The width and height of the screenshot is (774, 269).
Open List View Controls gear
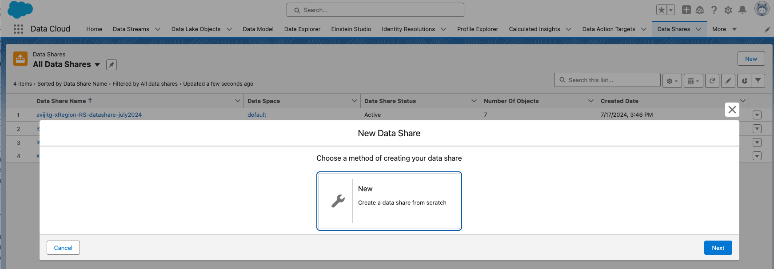click(x=672, y=81)
